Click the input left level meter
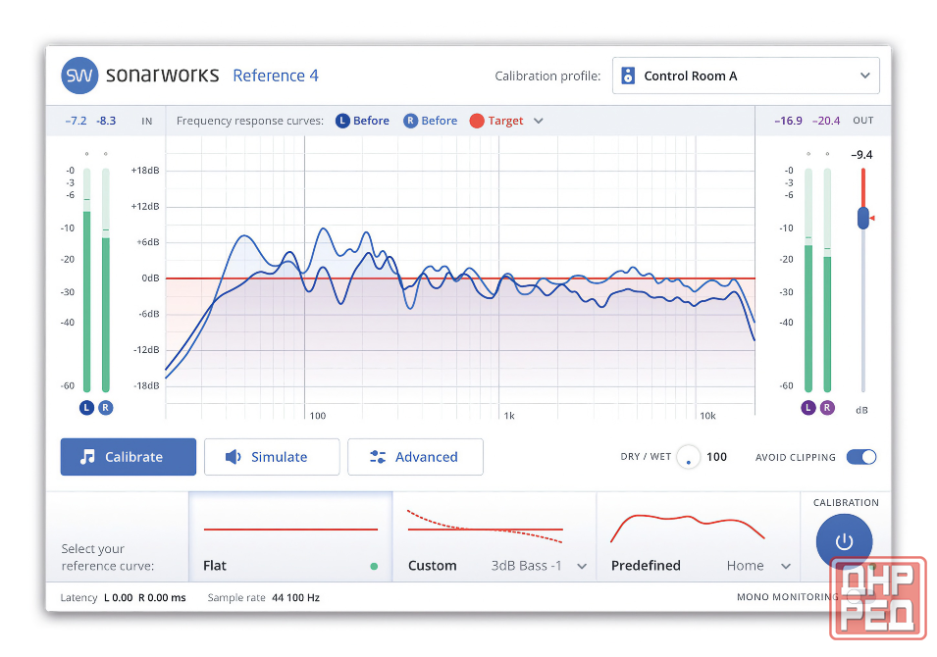Viewport: 937px width, 657px height. (86, 280)
